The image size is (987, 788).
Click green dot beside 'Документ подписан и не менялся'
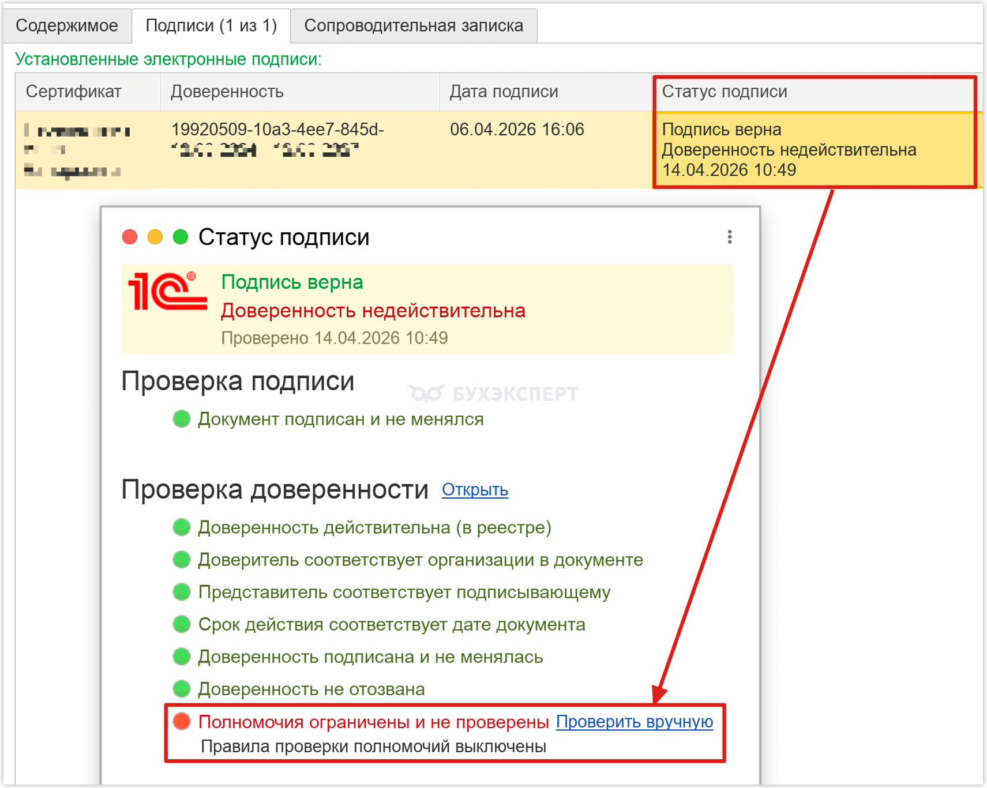click(182, 419)
